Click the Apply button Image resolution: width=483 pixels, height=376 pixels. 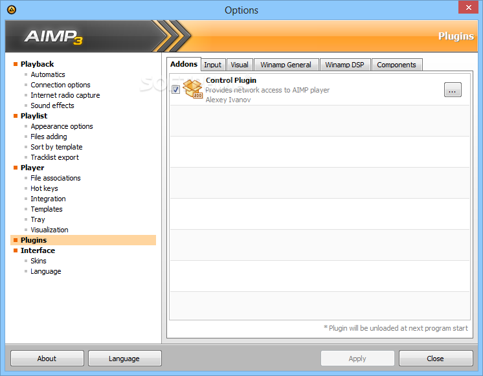[x=357, y=358]
